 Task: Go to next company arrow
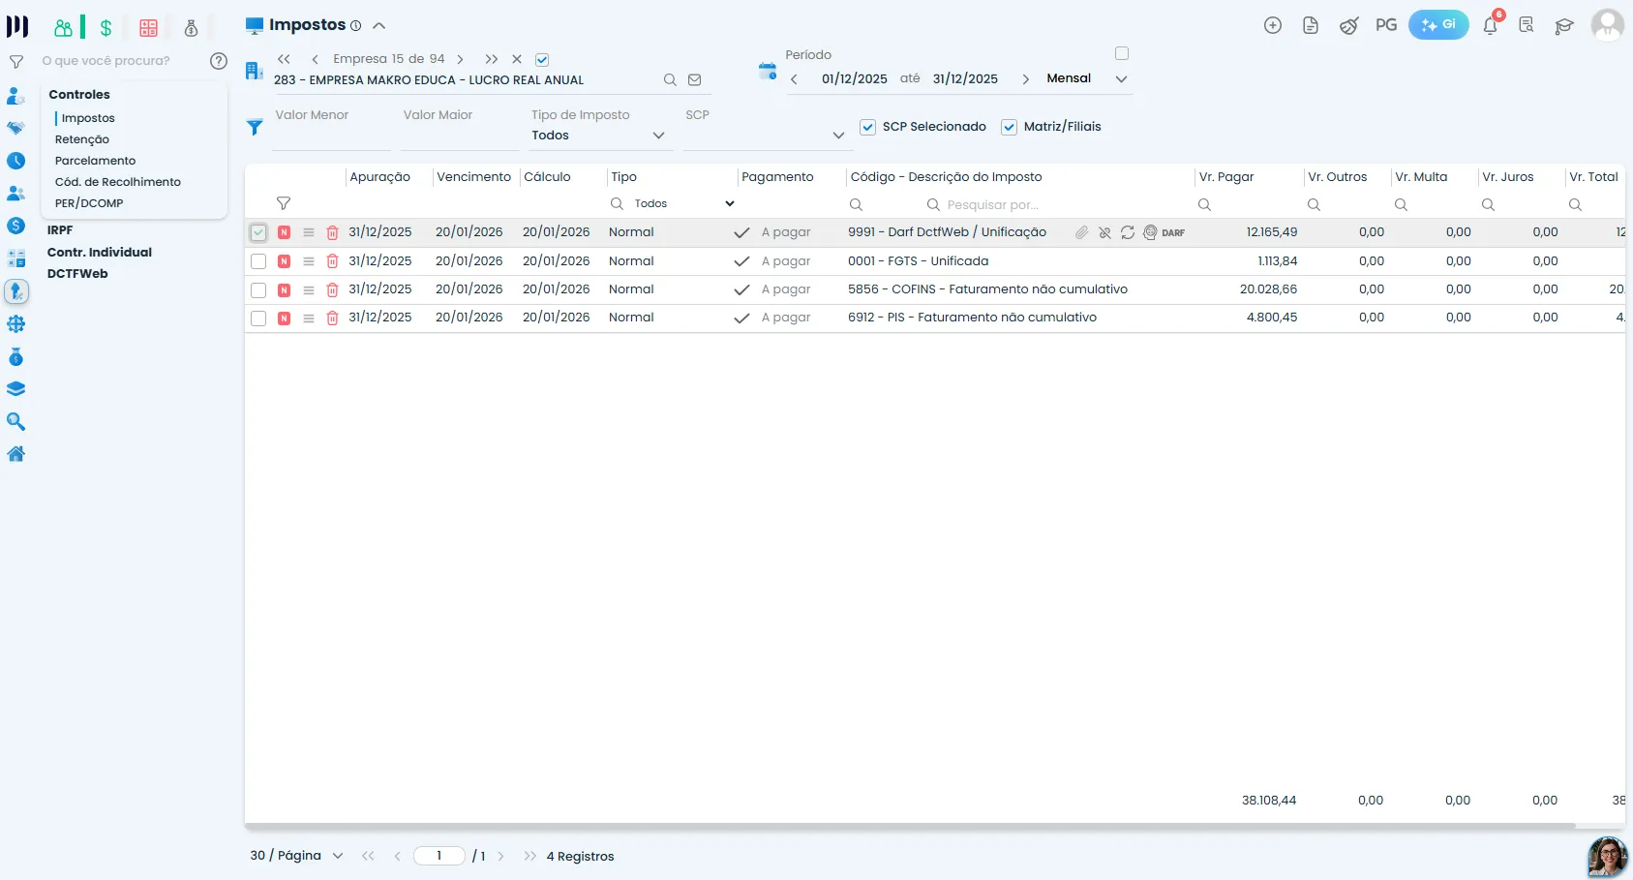[461, 59]
